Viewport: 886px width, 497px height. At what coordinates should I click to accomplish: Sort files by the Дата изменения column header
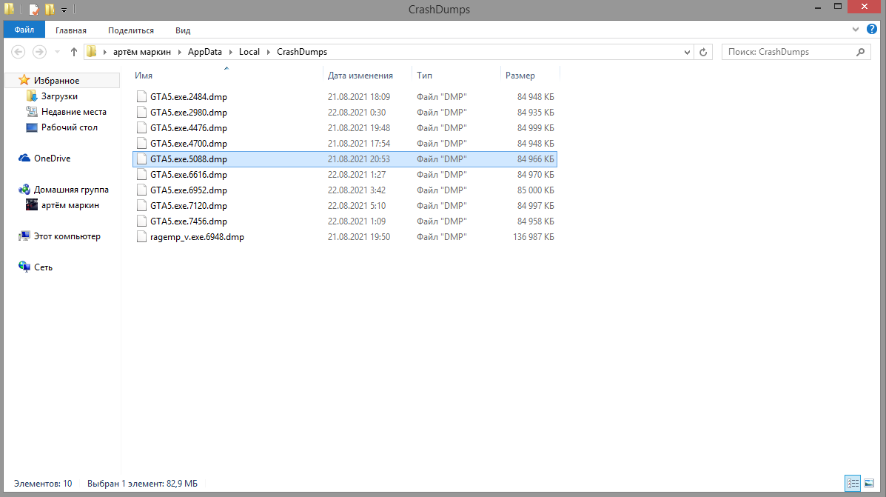[360, 76]
